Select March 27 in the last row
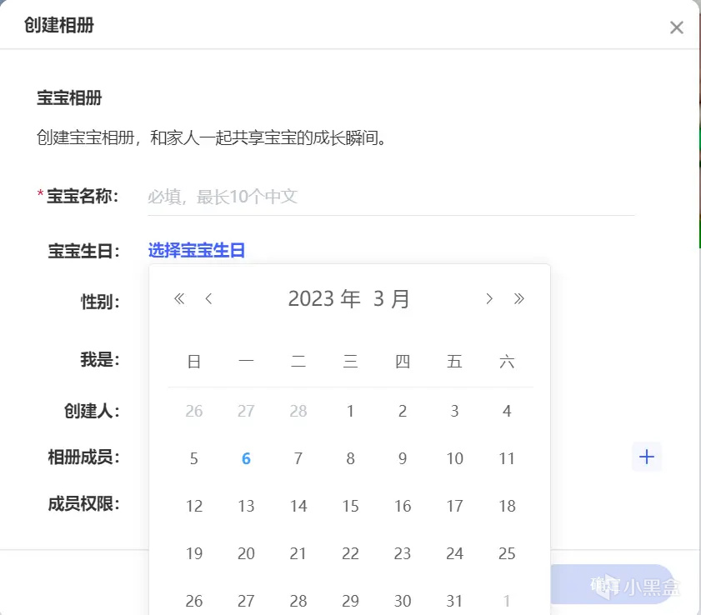 click(246, 601)
